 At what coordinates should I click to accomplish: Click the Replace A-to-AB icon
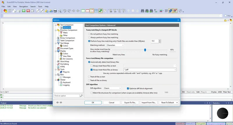[x=156, y=11]
